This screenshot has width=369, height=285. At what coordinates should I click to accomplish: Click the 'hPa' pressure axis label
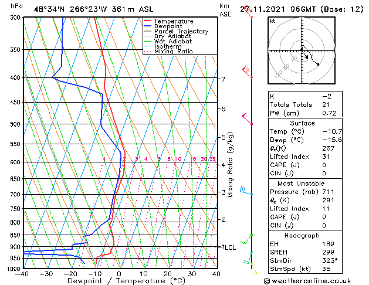pyautogui.click(x=16, y=6)
